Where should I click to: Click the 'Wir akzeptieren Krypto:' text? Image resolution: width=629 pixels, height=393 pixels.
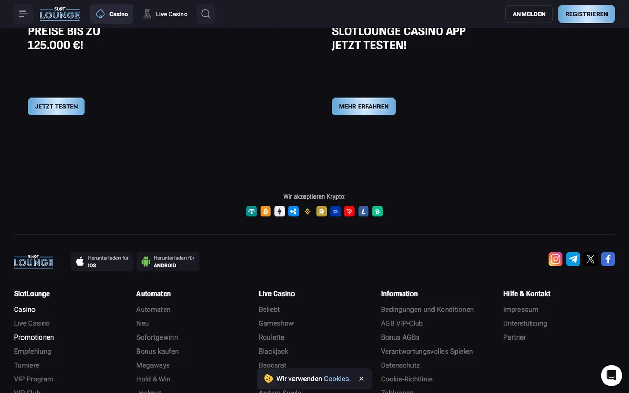314,197
